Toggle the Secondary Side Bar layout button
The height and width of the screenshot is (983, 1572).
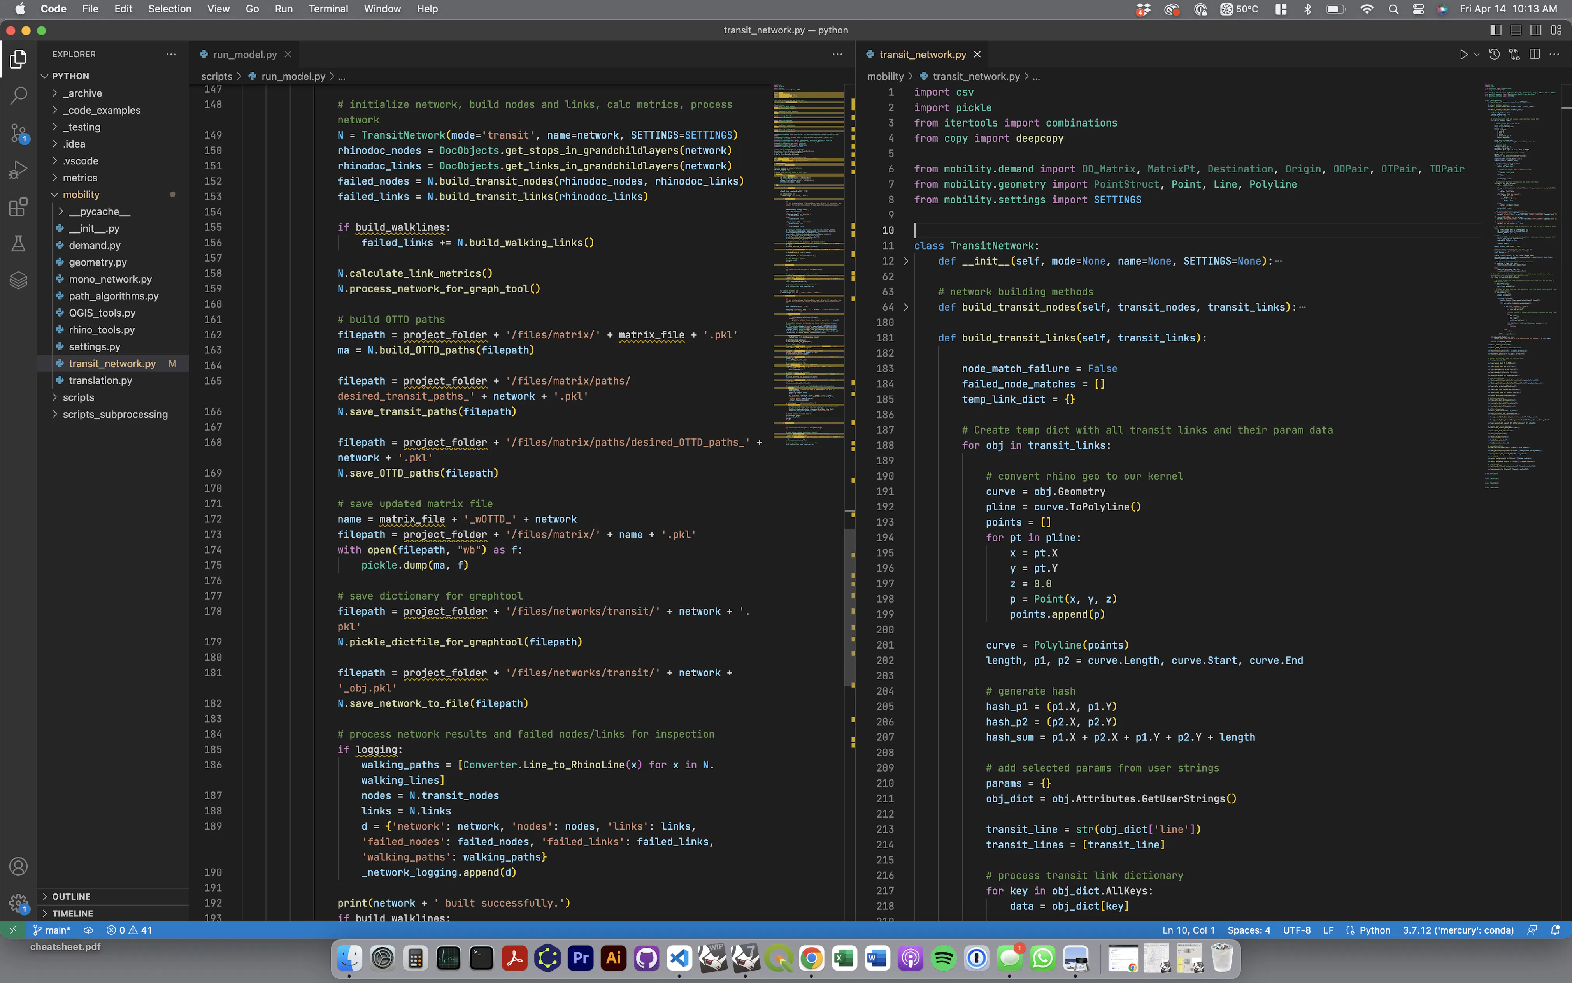(1536, 30)
